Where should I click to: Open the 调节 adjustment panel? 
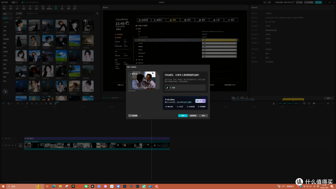point(62,7)
